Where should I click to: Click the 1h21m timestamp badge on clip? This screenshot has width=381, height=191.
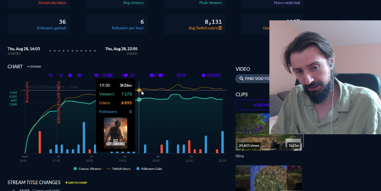click(294, 146)
